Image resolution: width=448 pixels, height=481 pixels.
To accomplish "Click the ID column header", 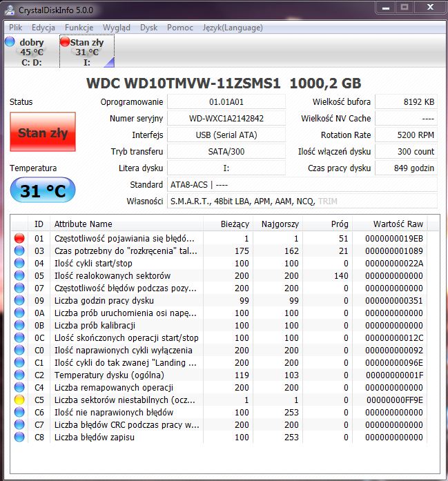I will (x=39, y=224).
